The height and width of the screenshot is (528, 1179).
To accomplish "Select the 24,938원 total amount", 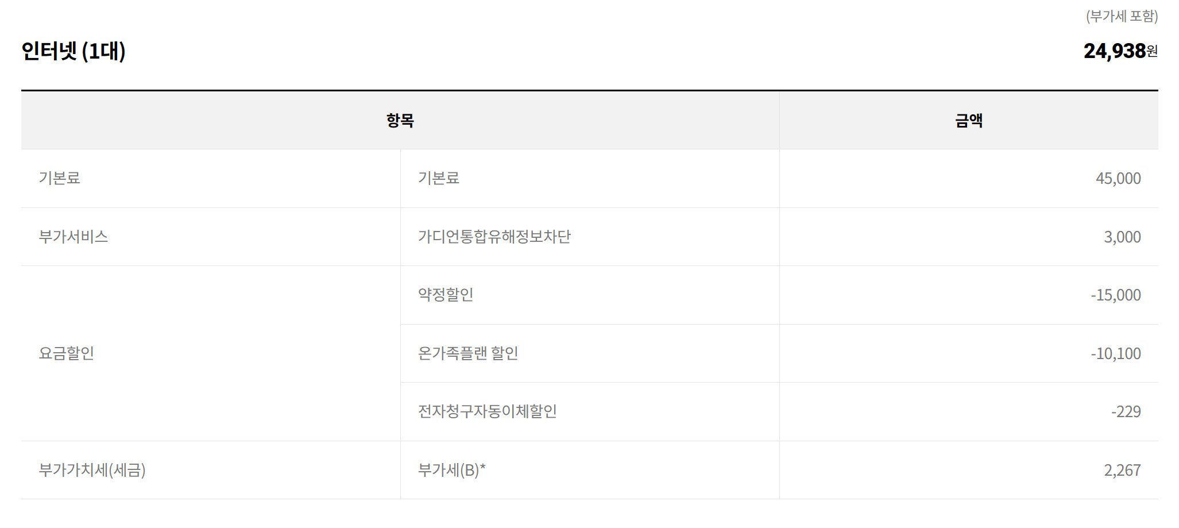I will click(1120, 51).
